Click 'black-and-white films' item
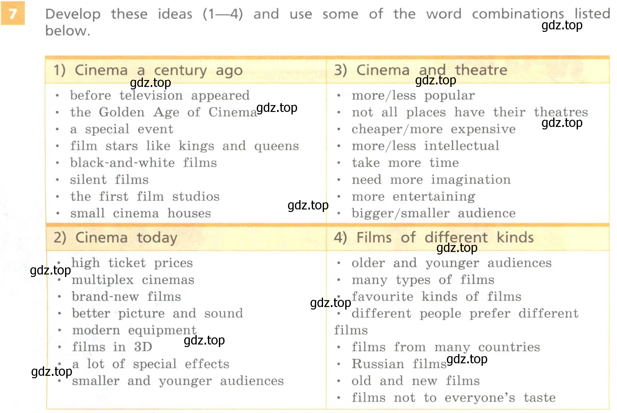The image size is (617, 413). (x=143, y=163)
